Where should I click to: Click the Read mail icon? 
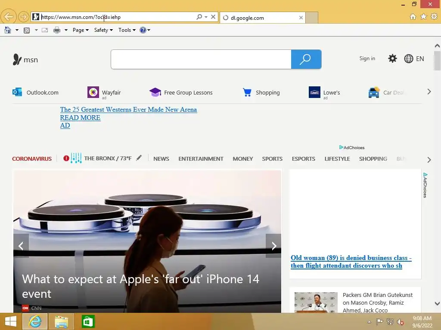45,30
